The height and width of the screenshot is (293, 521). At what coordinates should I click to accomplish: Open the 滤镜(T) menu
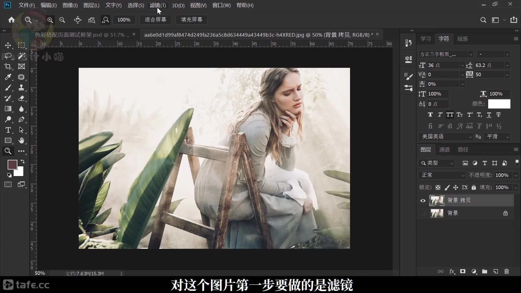coord(158,5)
